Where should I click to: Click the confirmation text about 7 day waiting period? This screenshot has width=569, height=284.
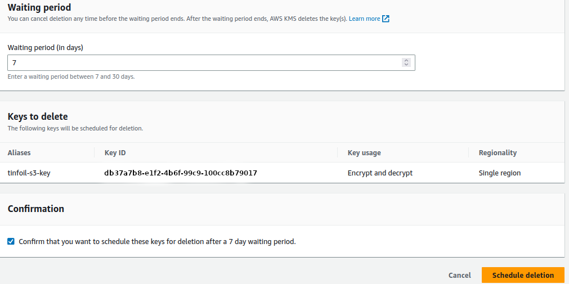click(x=157, y=241)
